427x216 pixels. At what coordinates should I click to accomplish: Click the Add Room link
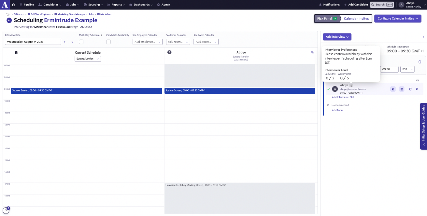click(x=338, y=110)
